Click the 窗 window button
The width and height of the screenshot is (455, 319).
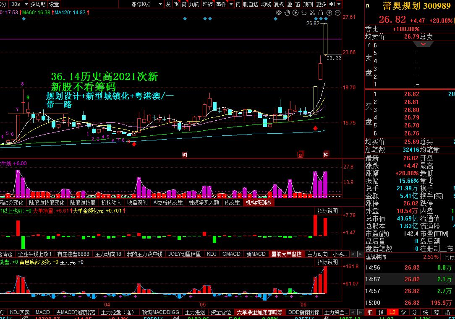coord(298,4)
